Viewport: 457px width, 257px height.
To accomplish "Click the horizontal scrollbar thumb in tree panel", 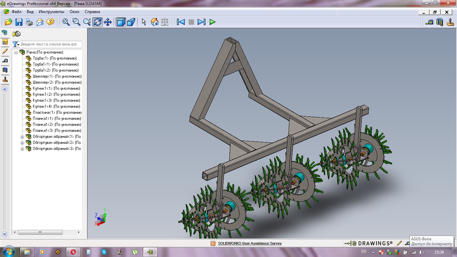I will point(40,232).
